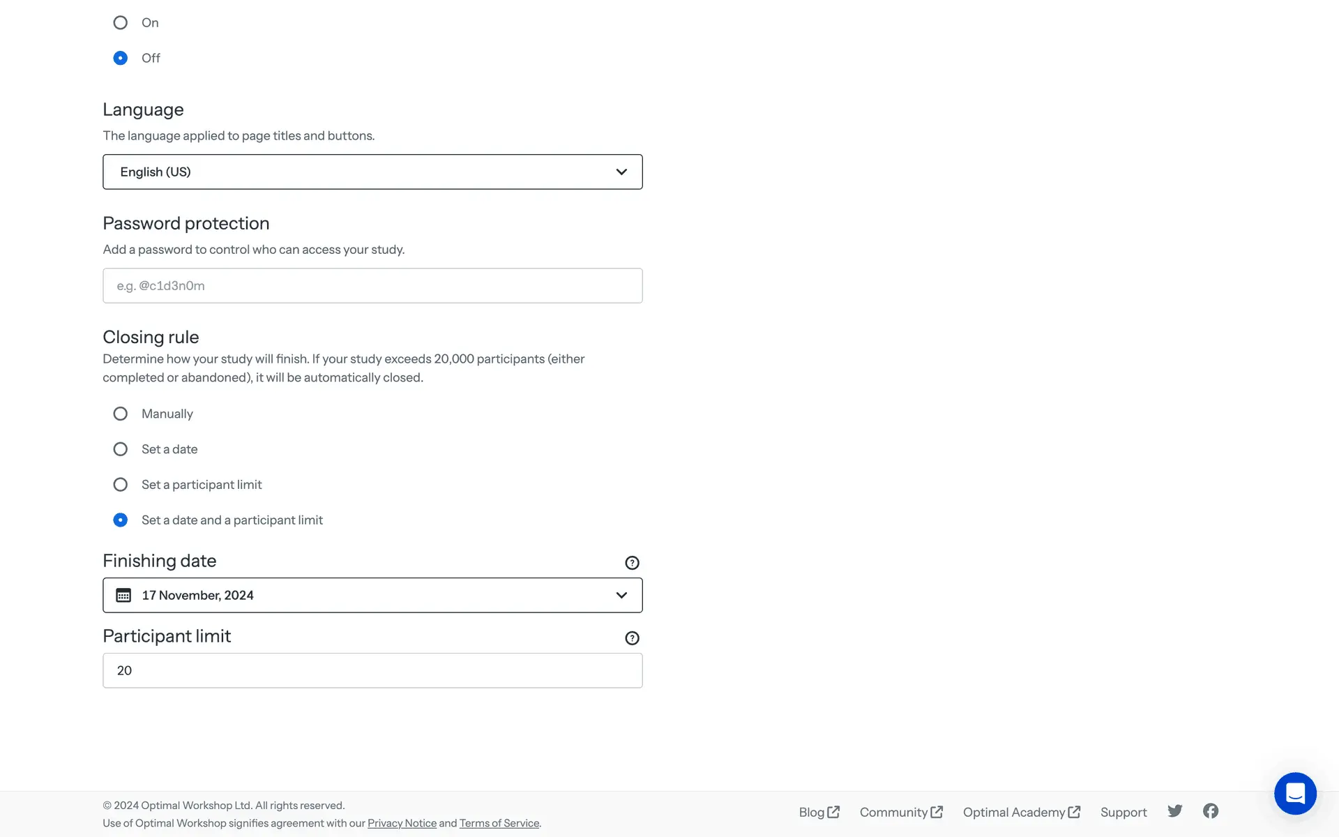This screenshot has width=1339, height=837.
Task: Open the Twitter icon link
Action: (x=1175, y=810)
